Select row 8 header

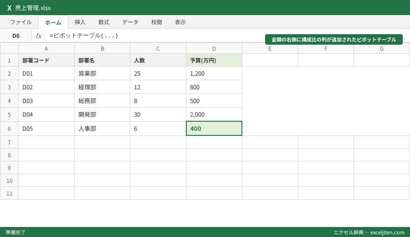click(9, 155)
